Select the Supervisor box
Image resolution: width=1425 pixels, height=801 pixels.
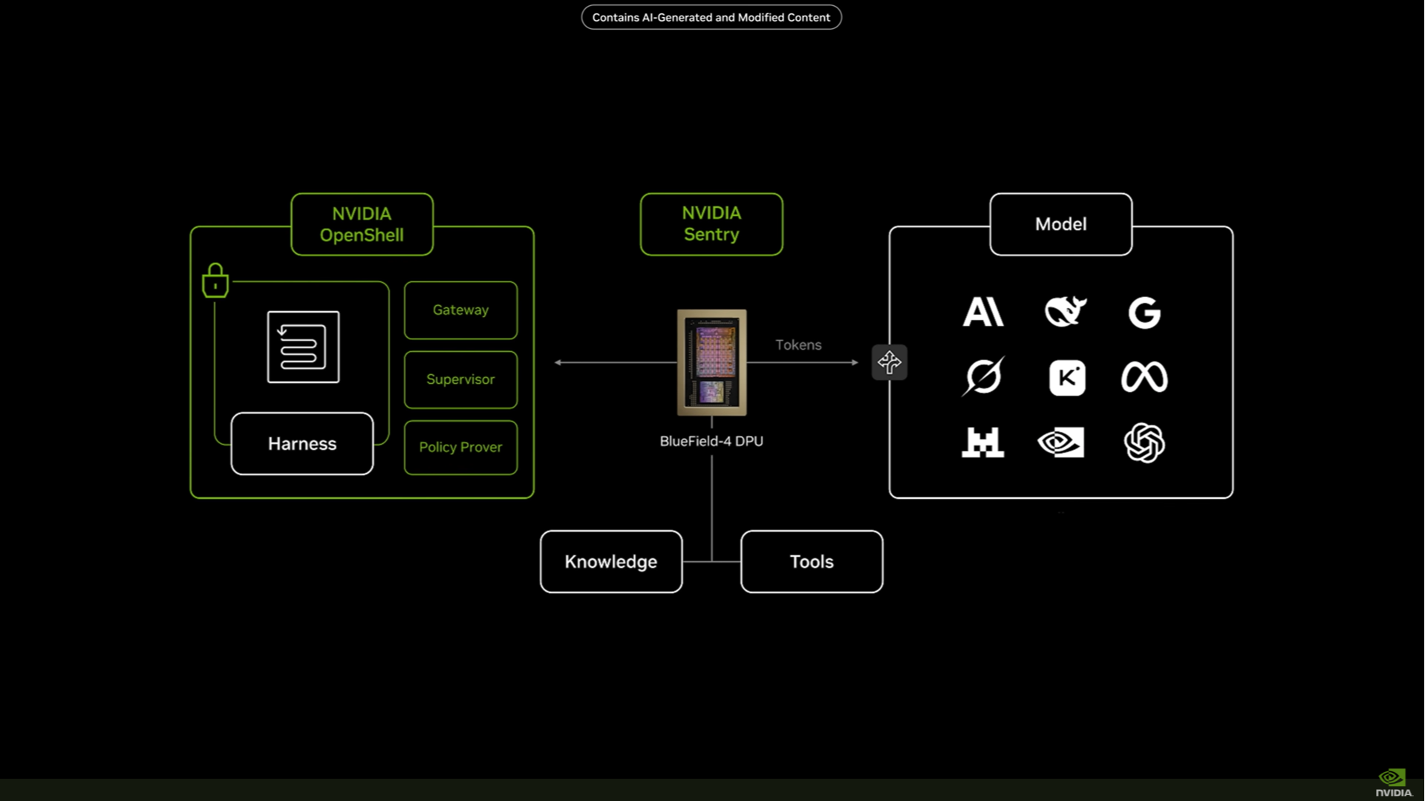pyautogui.click(x=460, y=379)
